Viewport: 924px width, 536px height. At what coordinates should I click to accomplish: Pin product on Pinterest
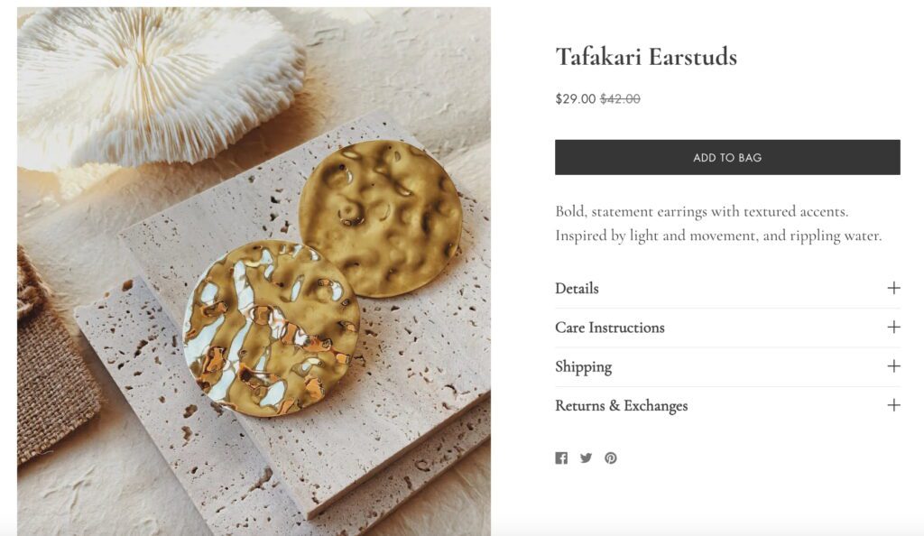tap(611, 457)
